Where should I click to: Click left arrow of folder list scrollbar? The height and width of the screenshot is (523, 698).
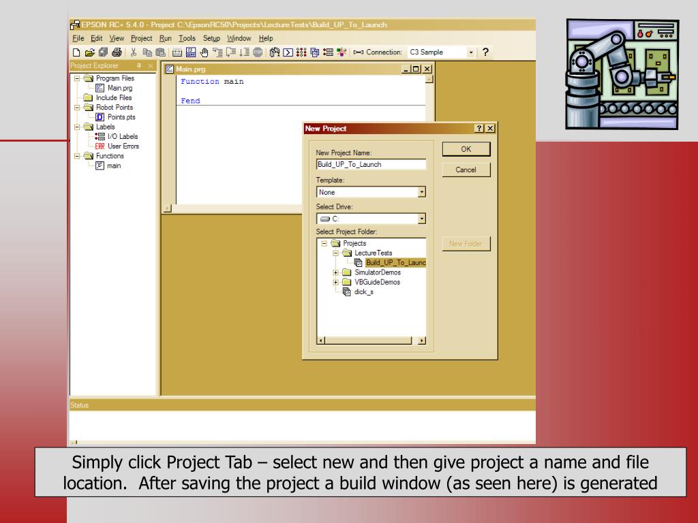[321, 340]
